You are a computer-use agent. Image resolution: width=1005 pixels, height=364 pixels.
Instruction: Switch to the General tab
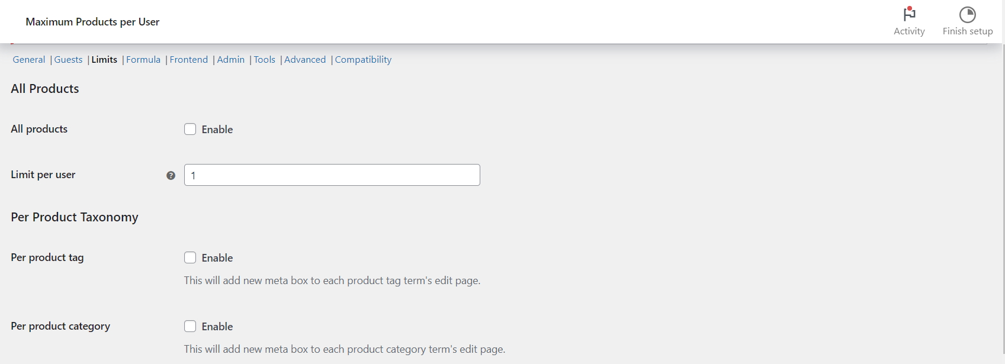[x=29, y=60]
